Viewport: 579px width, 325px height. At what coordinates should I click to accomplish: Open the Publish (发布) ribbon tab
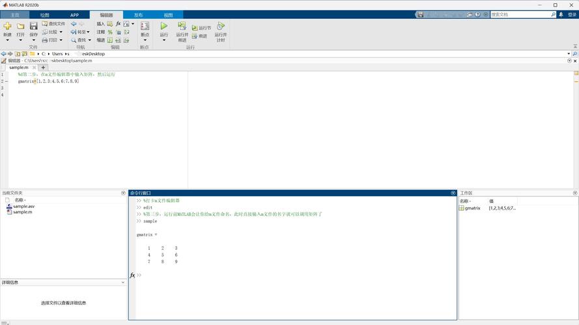click(138, 14)
